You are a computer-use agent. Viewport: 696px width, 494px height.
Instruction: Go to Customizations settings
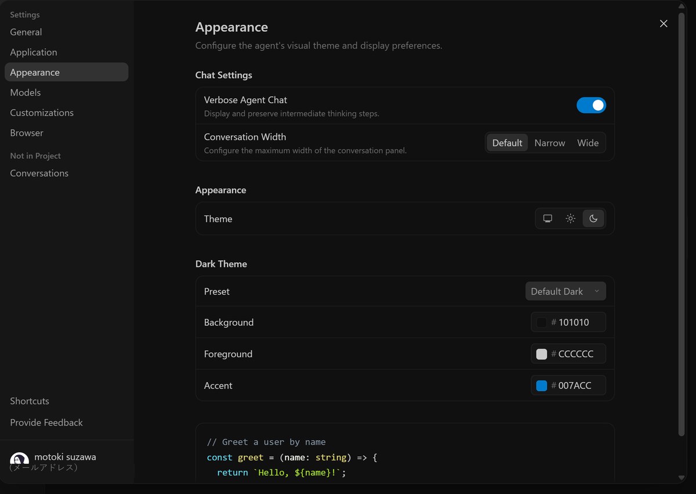[x=66, y=112]
